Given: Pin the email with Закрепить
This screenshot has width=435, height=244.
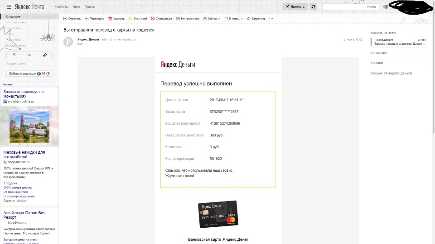Looking at the screenshot, I should point(256,19).
